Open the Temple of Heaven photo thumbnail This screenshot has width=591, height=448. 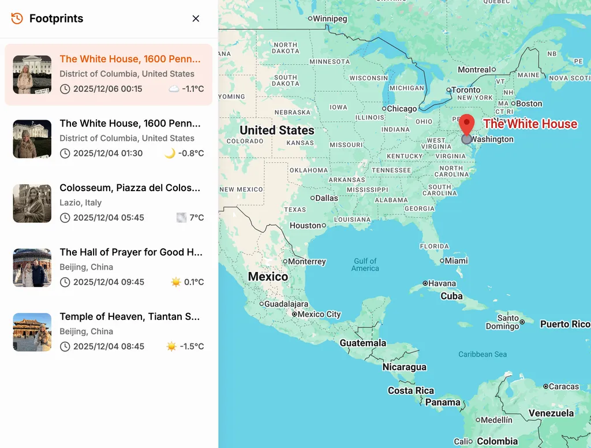coord(32,332)
